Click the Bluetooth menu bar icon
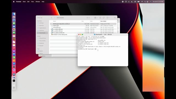Screen dimensions: 176x99 129,2
